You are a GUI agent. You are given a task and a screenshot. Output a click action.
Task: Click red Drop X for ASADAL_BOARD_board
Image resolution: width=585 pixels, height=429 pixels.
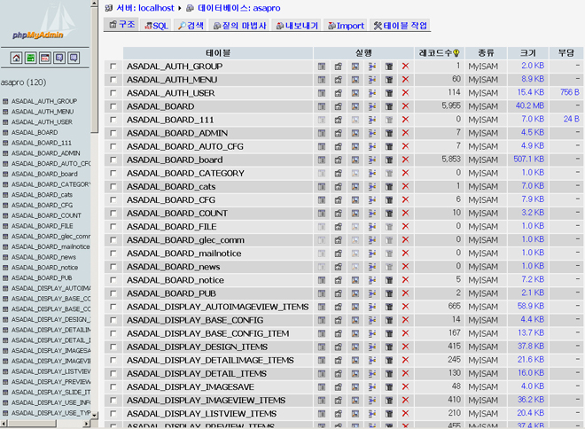point(405,160)
